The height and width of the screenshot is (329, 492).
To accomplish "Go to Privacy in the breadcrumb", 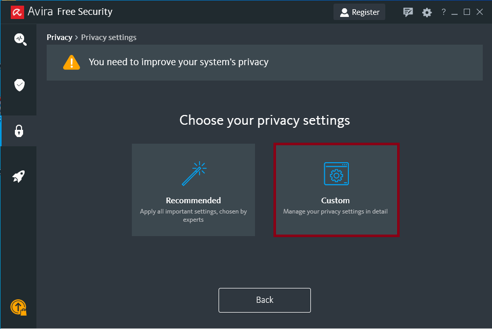I will (x=60, y=37).
